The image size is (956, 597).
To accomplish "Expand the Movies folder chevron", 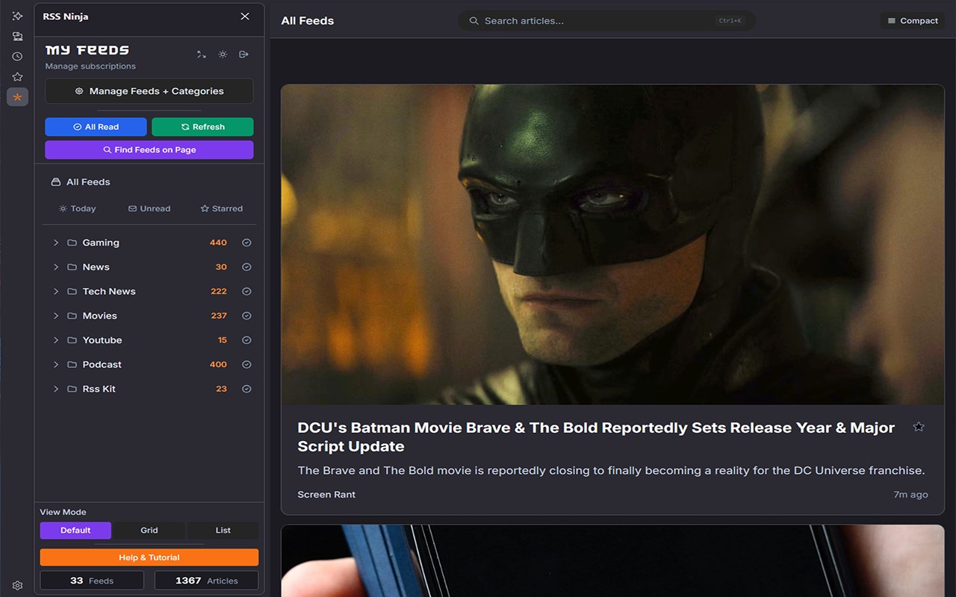I will pyautogui.click(x=56, y=316).
